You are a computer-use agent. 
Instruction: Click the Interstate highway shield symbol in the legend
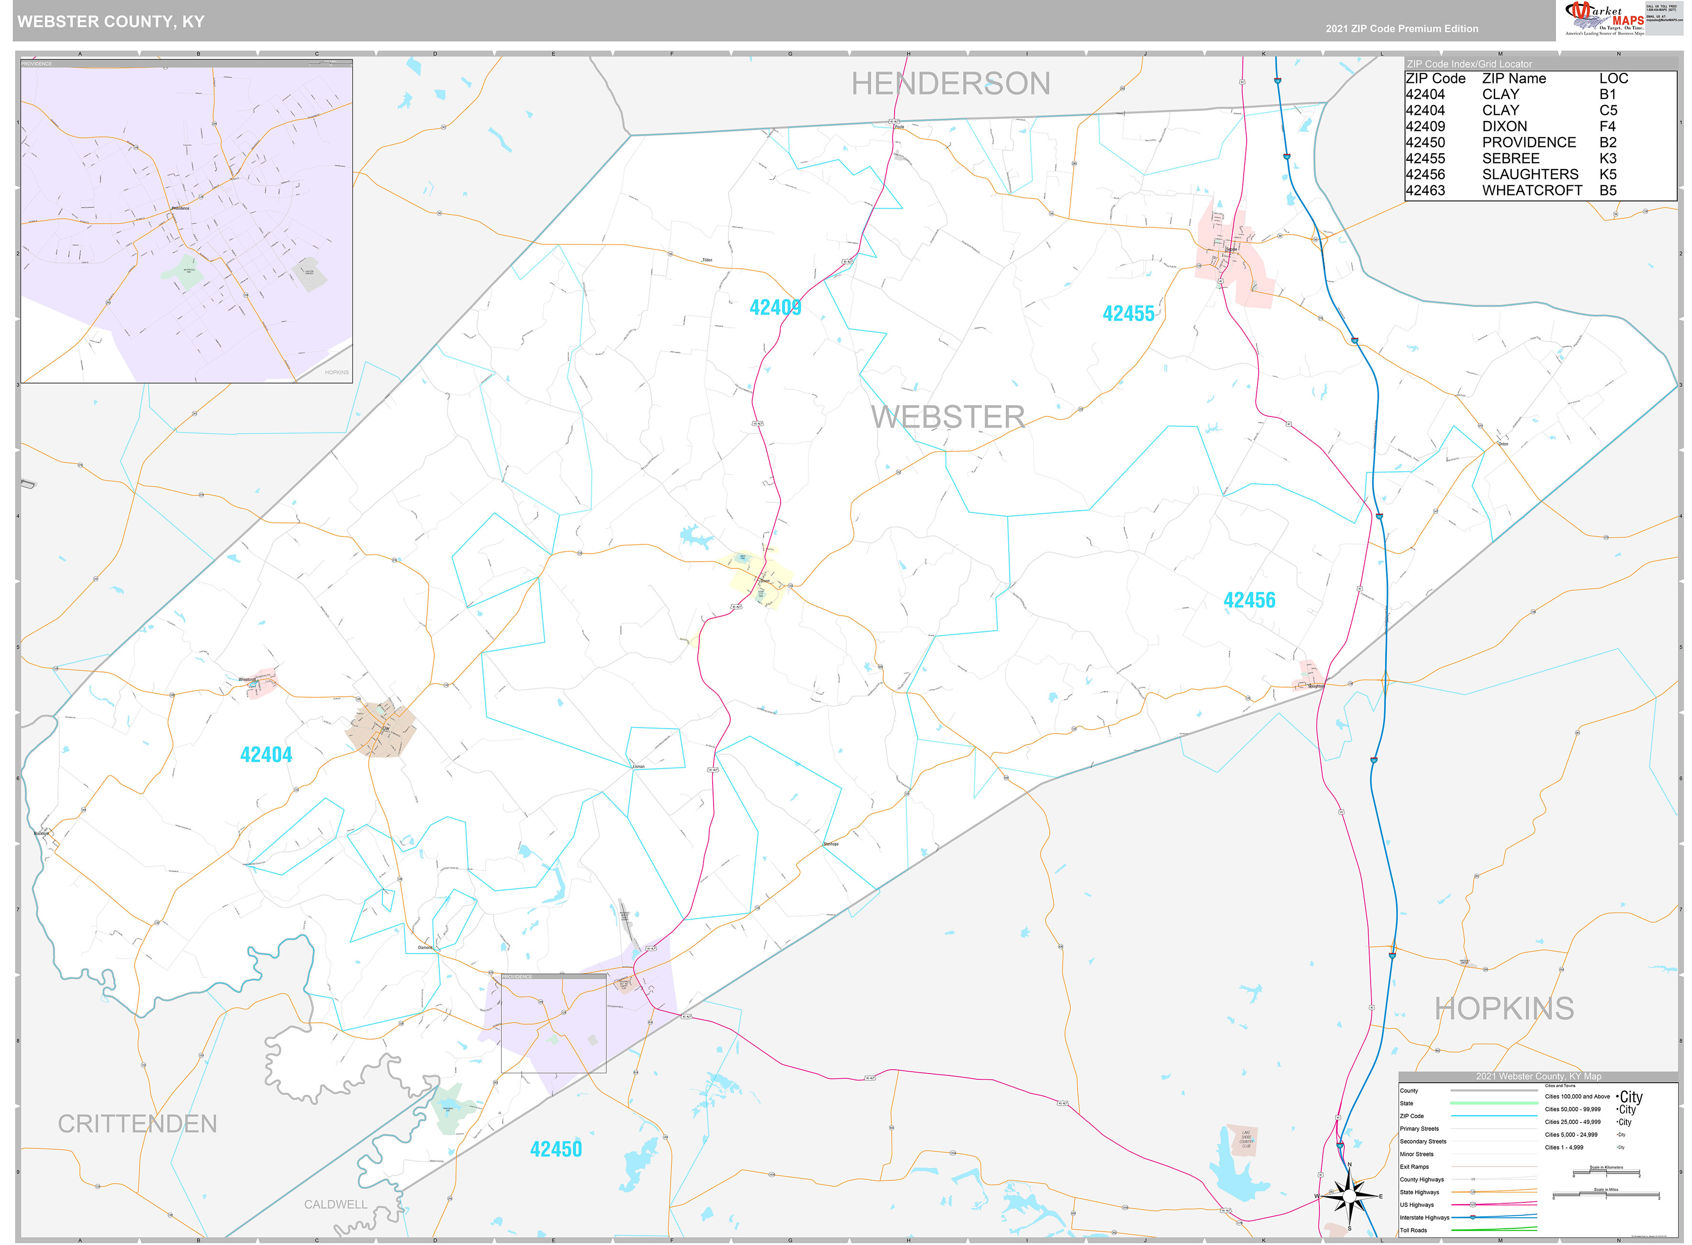tap(1472, 1218)
